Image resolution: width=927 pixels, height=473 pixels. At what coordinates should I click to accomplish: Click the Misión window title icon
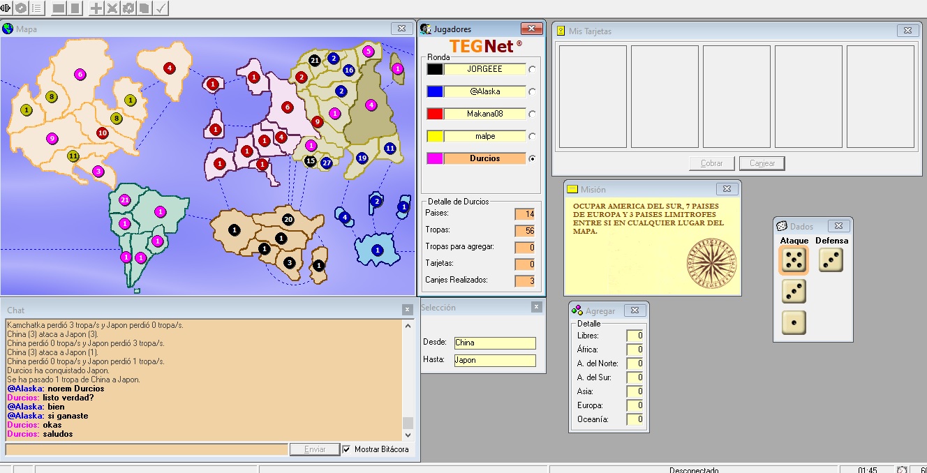tap(572, 189)
